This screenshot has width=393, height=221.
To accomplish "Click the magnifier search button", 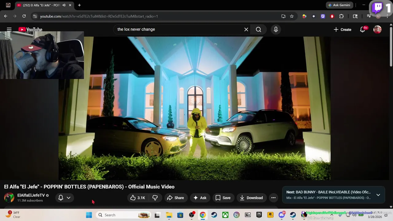I will (x=259, y=29).
